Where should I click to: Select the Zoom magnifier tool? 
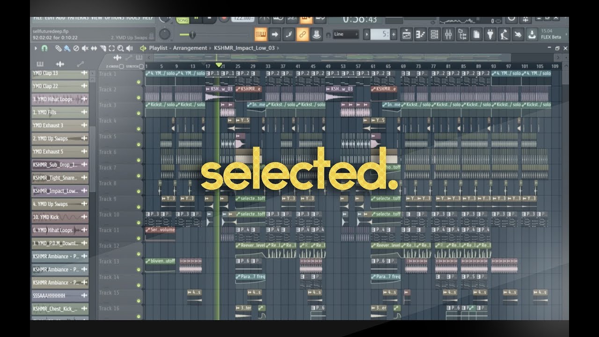[x=120, y=48]
